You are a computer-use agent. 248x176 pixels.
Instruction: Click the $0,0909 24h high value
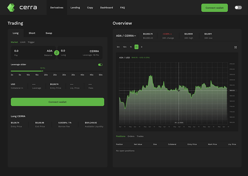coord(188,34)
